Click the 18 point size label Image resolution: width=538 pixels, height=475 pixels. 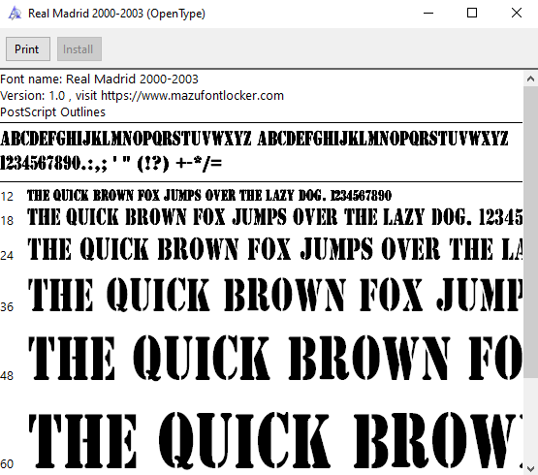tap(7, 221)
